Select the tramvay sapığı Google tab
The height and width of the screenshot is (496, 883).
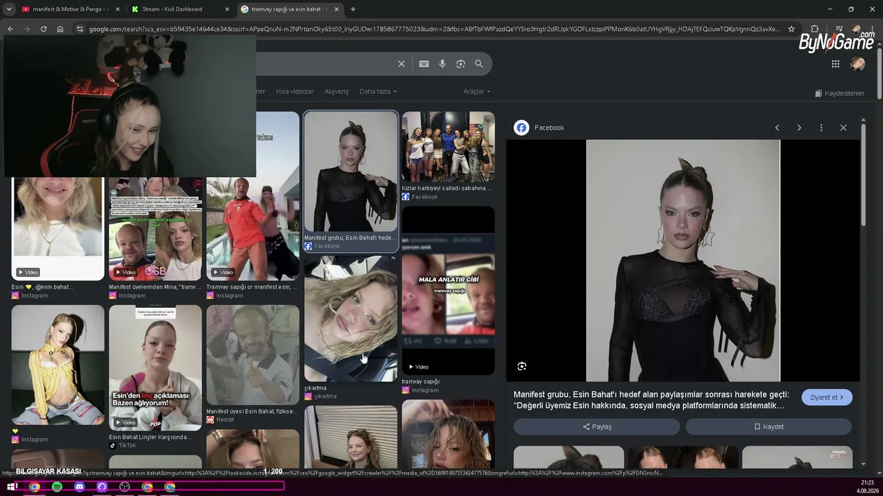(x=290, y=9)
